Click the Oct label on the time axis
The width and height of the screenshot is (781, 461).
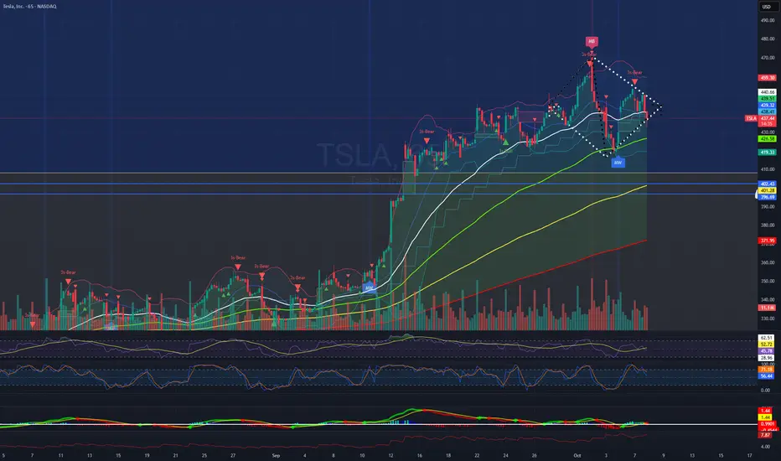click(x=577, y=455)
